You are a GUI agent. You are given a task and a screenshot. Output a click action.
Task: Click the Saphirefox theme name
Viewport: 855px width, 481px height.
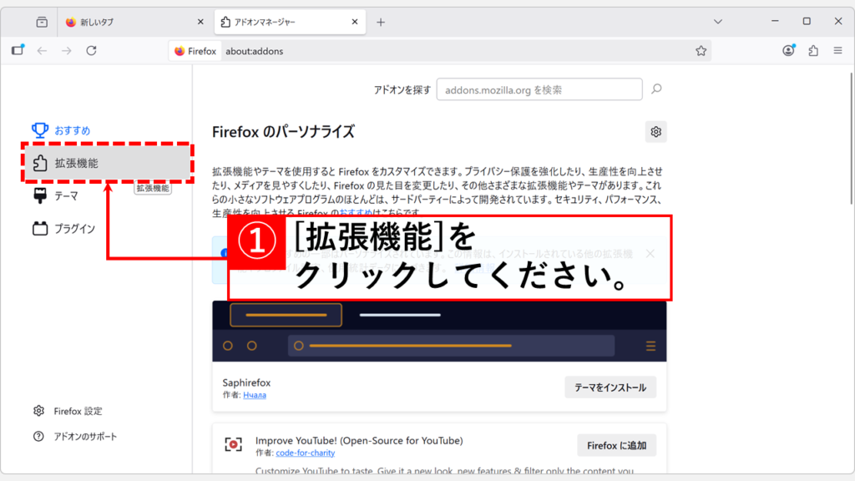(x=246, y=382)
